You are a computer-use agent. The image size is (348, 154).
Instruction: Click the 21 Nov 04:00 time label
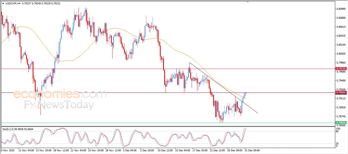pos(79,150)
